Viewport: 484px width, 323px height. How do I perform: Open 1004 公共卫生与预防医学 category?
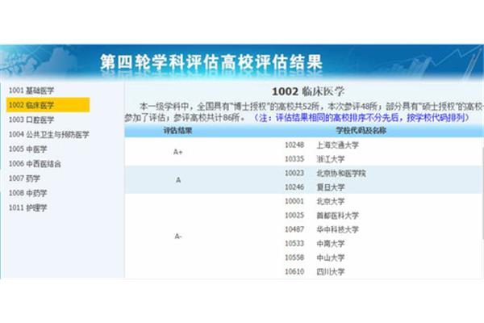[48, 135]
